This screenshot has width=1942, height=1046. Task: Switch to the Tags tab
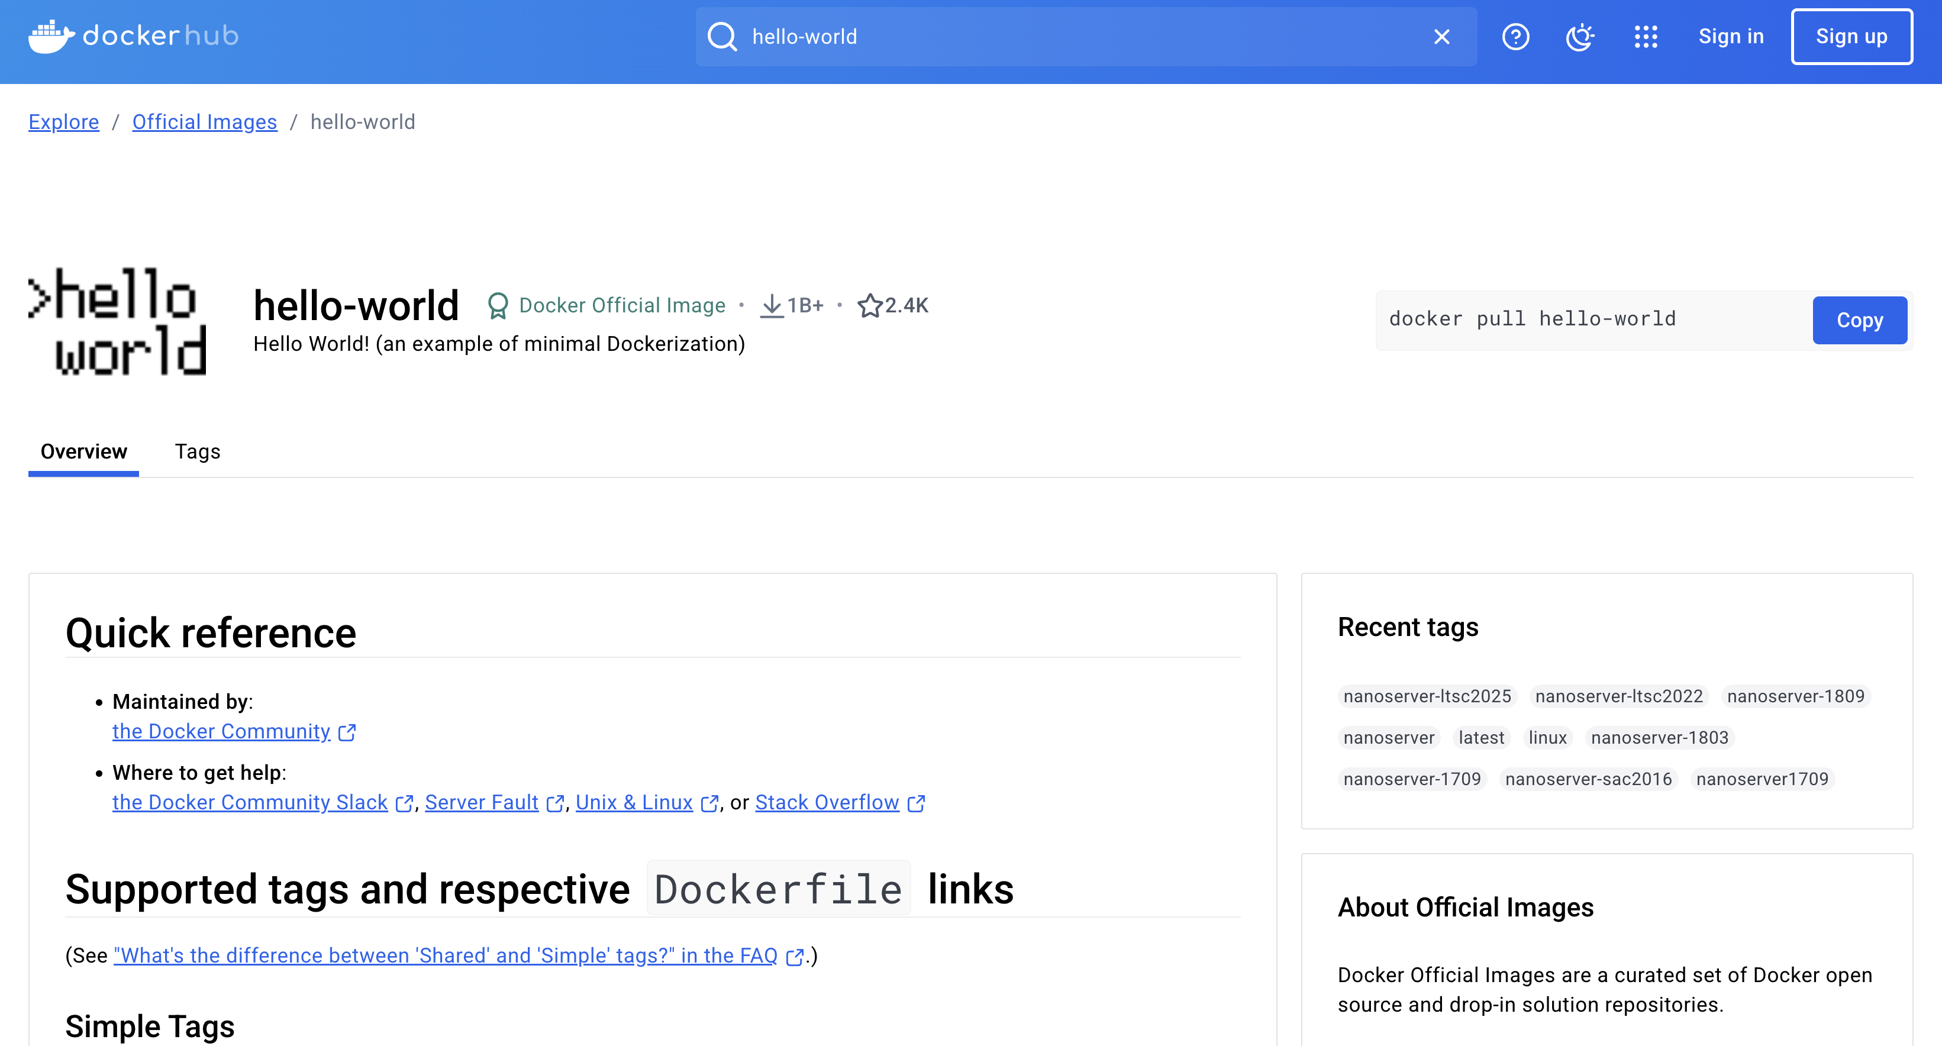(x=198, y=451)
